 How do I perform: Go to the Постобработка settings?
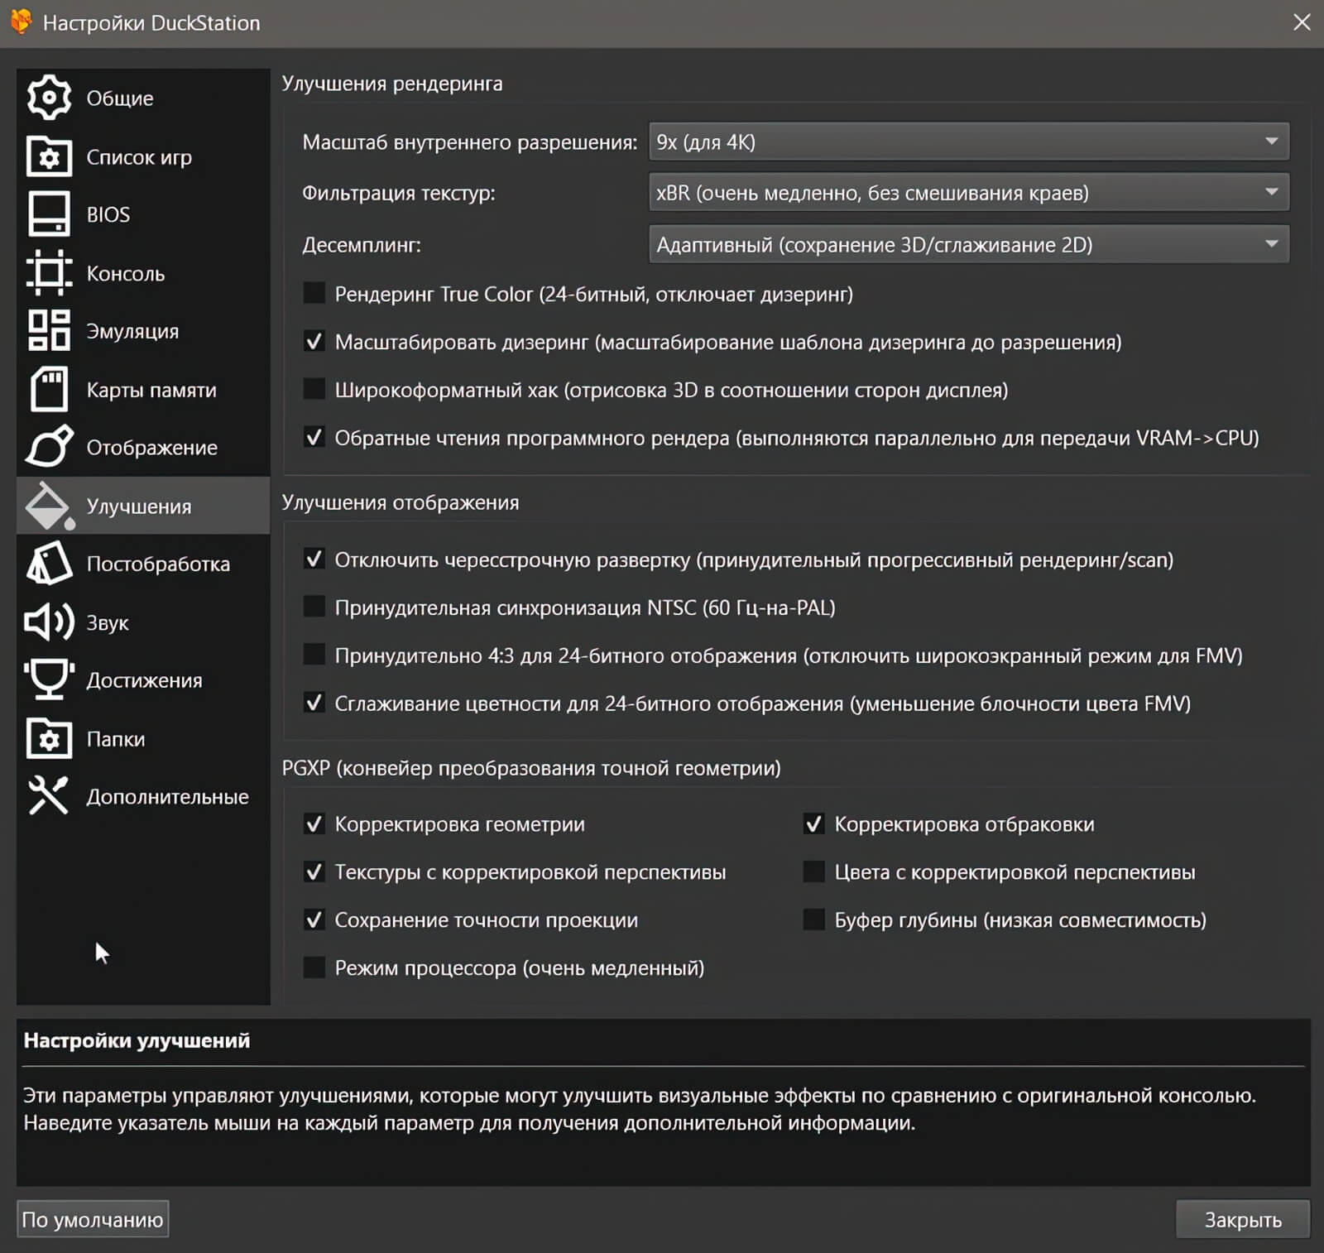point(143,564)
